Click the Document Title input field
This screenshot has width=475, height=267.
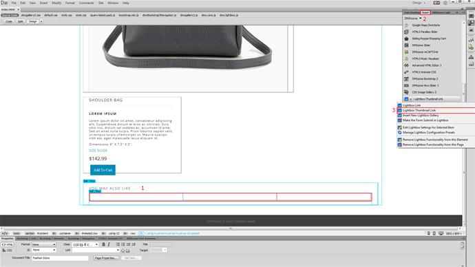[61, 258]
